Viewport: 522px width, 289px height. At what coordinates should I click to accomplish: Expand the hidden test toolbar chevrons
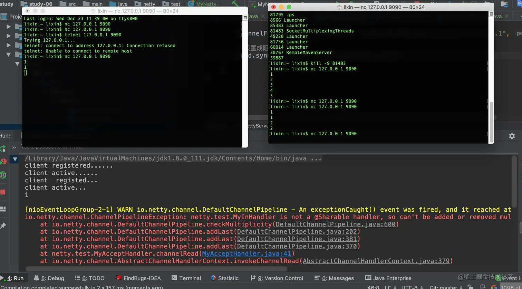14,147
